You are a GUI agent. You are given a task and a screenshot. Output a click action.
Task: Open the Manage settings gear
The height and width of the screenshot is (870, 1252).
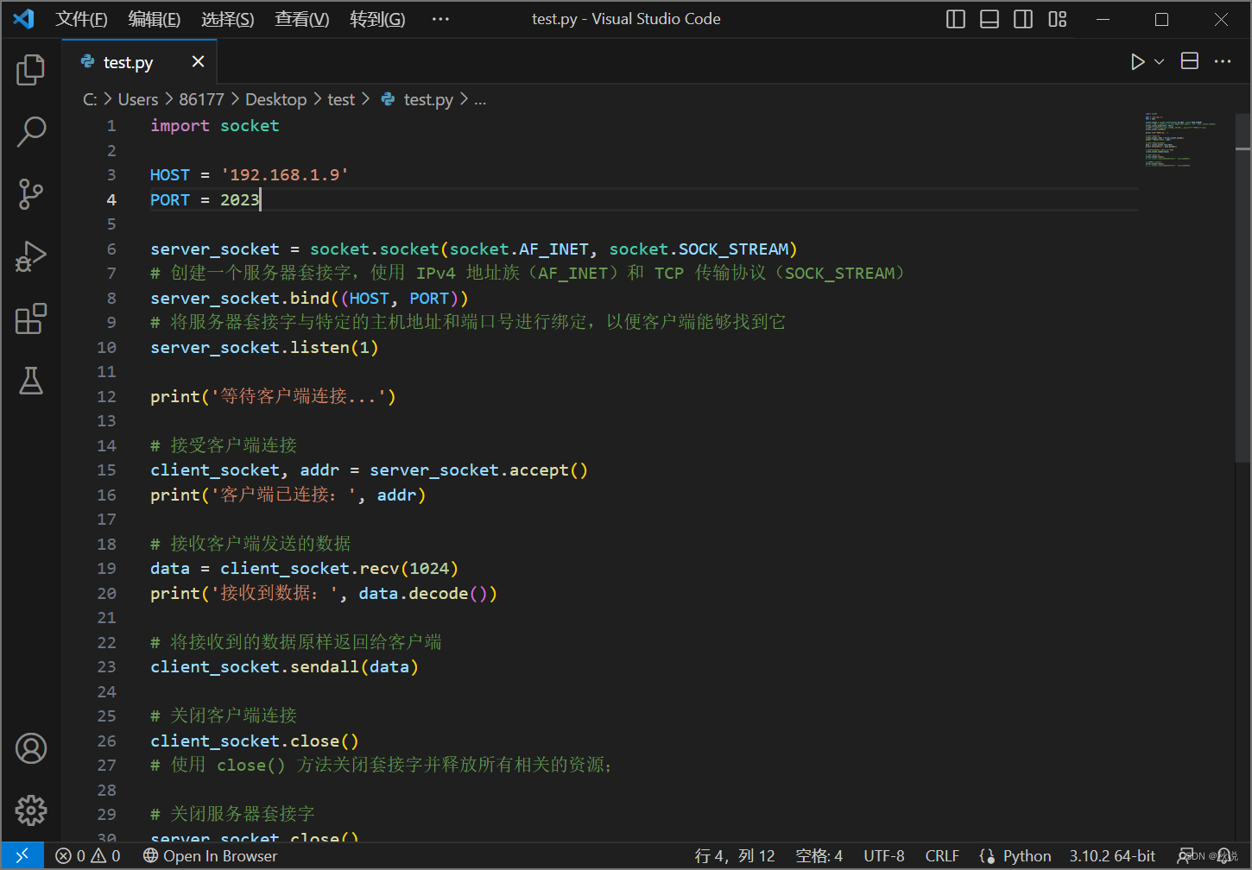(x=30, y=810)
